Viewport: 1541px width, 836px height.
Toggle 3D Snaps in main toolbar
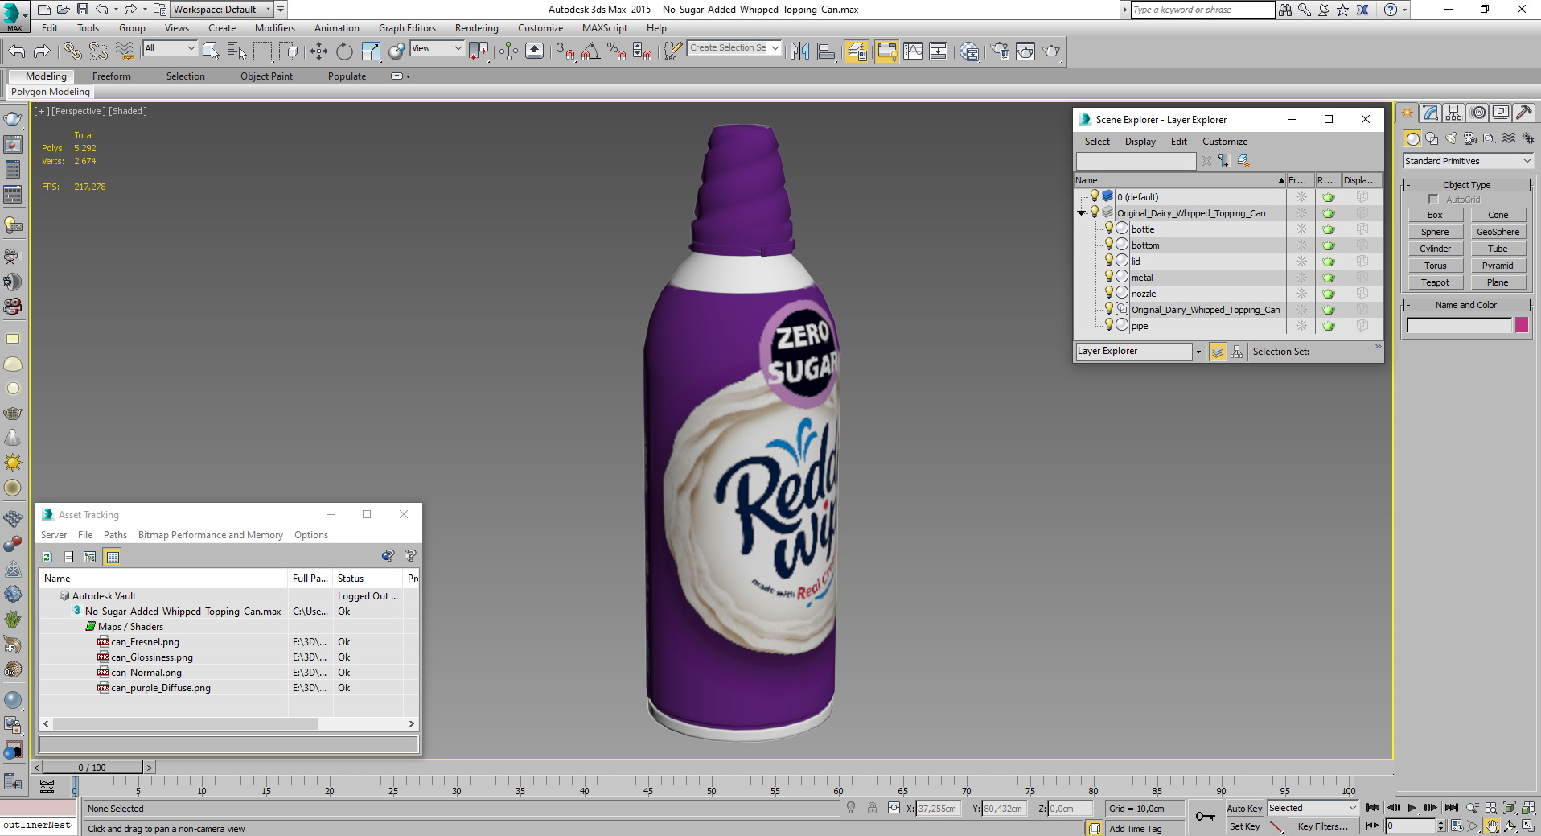(x=565, y=51)
